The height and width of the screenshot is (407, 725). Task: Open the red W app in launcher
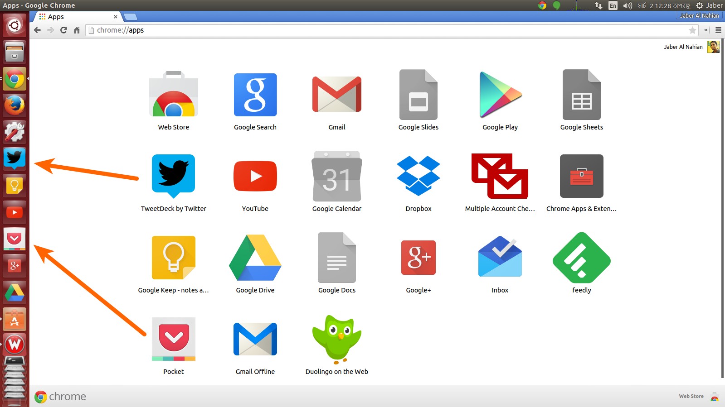15,344
